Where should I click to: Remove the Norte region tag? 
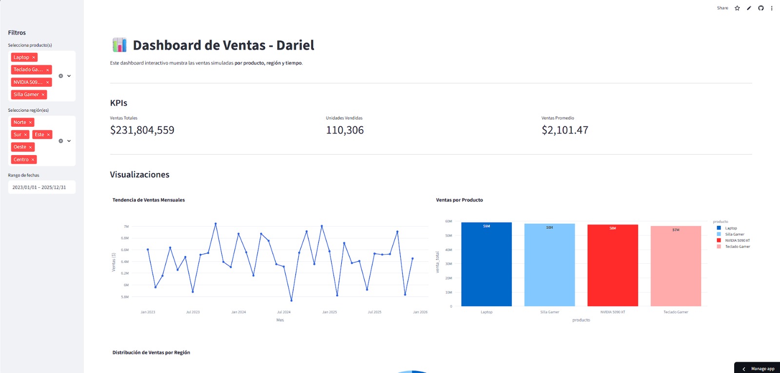pos(30,122)
